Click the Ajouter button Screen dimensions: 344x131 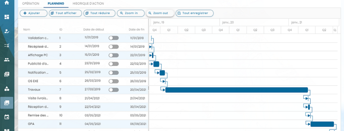pos(33,13)
